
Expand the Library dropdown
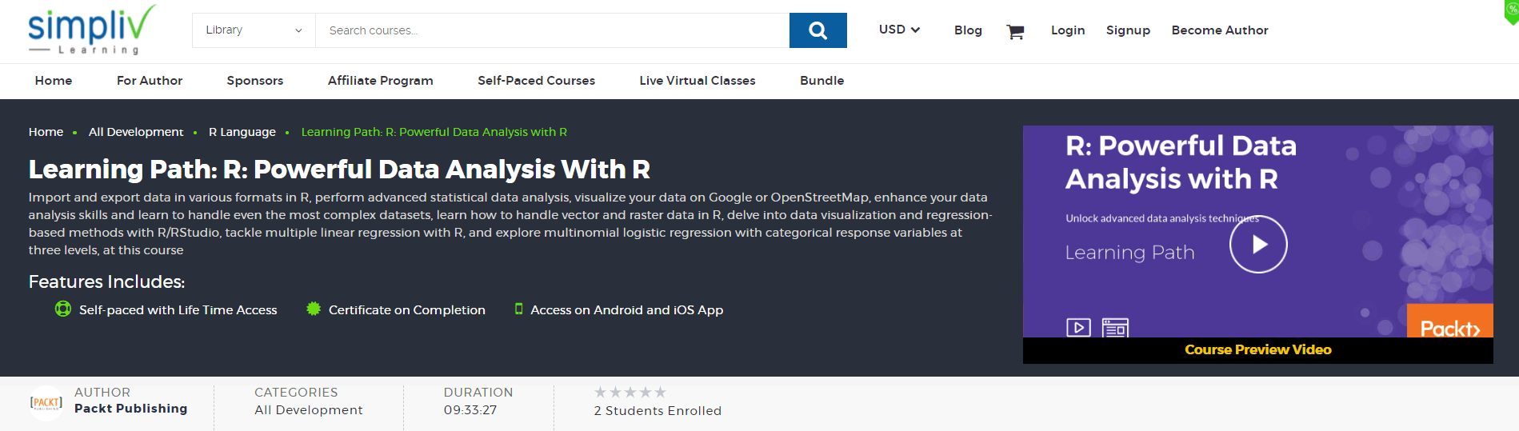pos(254,30)
